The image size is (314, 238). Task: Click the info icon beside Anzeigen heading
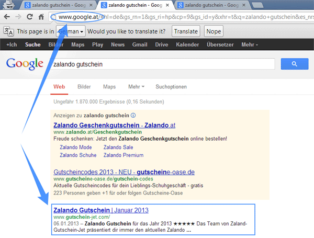133,115
